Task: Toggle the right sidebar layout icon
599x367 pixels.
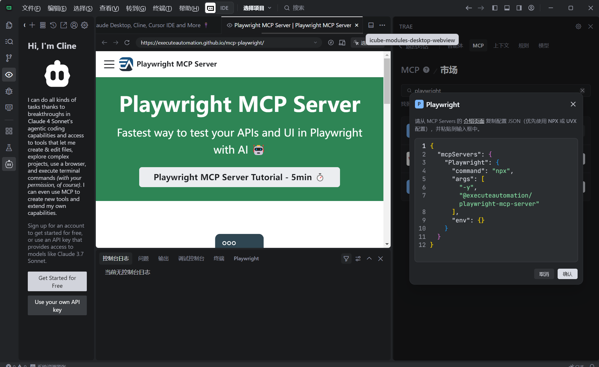Action: coord(519,8)
